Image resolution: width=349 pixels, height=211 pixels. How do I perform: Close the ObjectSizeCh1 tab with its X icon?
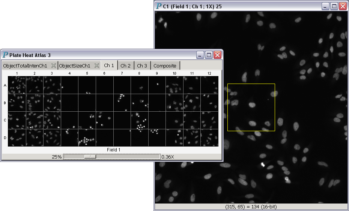point(96,66)
